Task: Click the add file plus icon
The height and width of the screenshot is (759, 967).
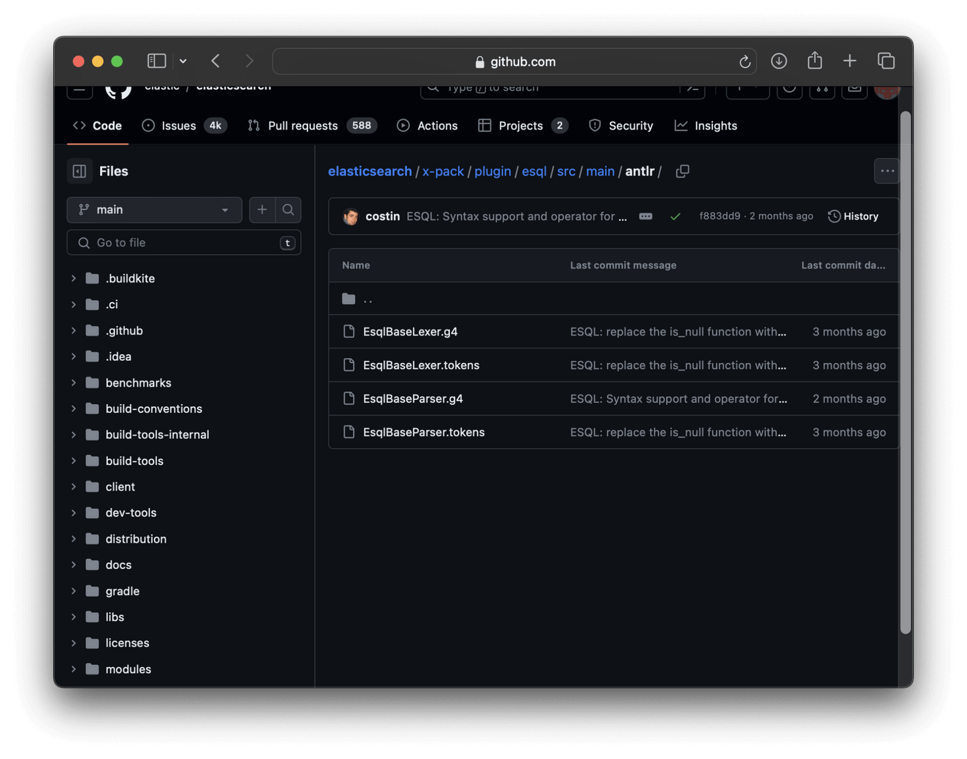Action: click(262, 210)
